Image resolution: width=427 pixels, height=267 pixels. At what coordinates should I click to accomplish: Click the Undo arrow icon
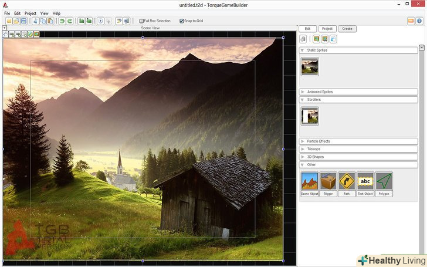pyautogui.click(x=62, y=21)
